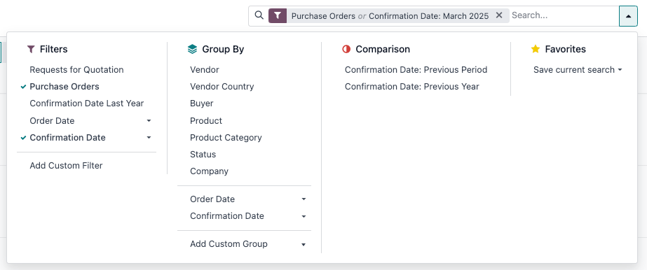Click the purple funnel filter facet icon
Image resolution: width=647 pixels, height=270 pixels.
tap(278, 15)
